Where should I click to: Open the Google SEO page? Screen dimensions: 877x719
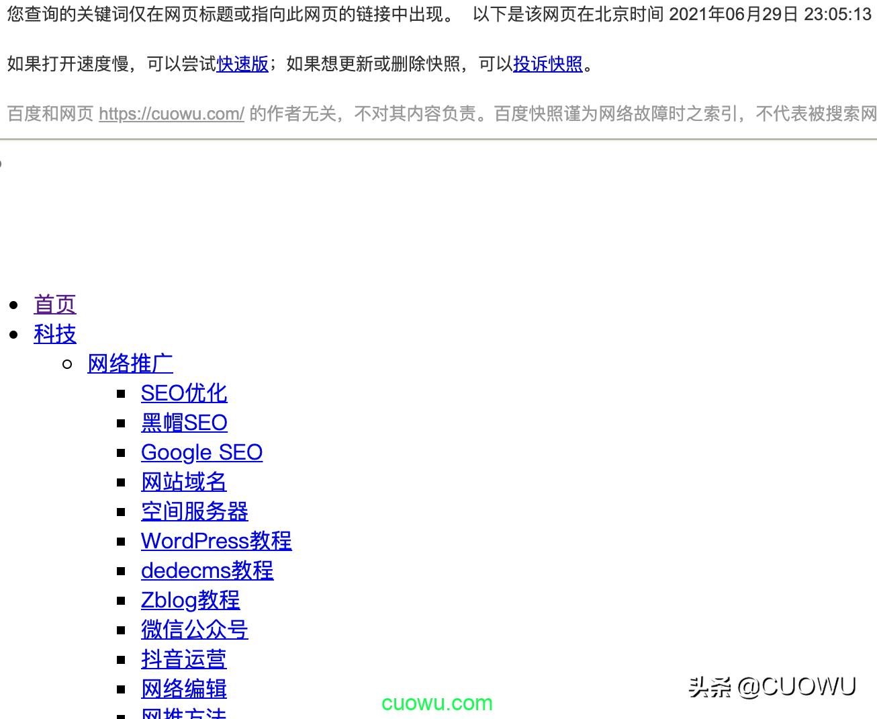(x=201, y=452)
